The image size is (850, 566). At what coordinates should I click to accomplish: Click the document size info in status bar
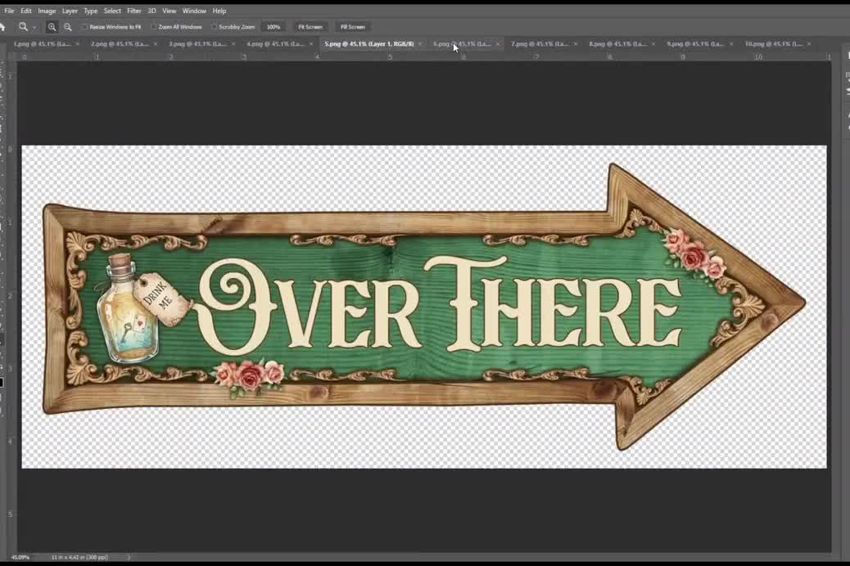tap(79, 557)
